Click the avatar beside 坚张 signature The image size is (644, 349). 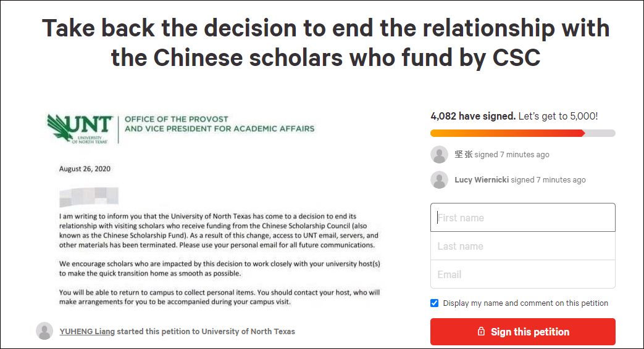coord(439,155)
